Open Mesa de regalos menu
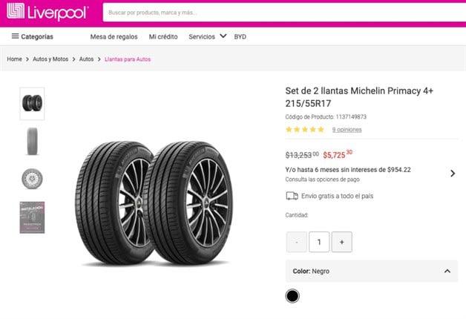The width and height of the screenshot is (466, 319). click(114, 36)
